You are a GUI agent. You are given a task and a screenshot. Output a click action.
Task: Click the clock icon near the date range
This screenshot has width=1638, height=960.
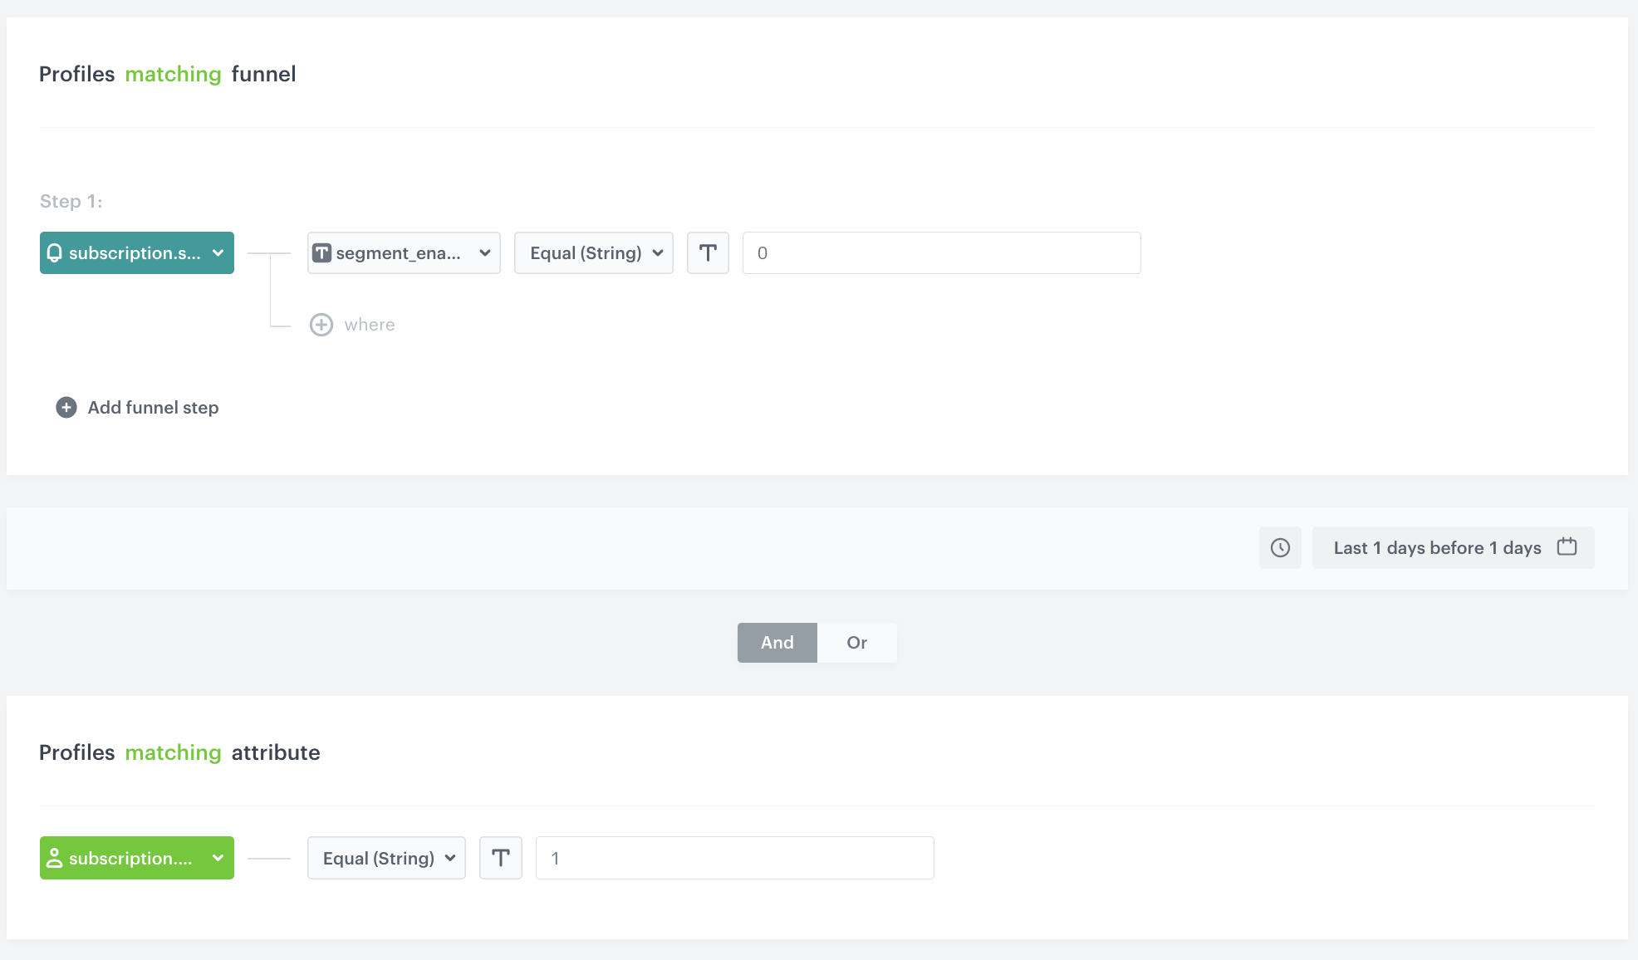point(1280,548)
